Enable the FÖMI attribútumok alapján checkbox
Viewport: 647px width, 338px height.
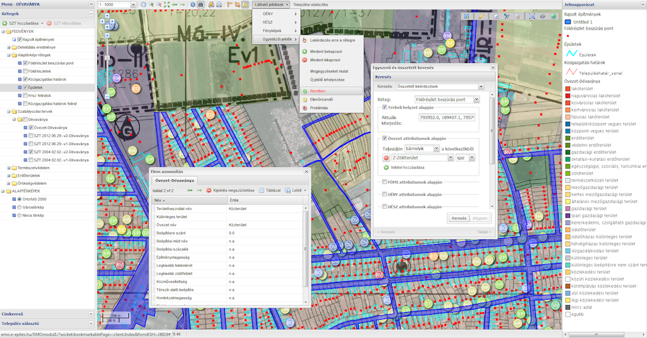385,182
